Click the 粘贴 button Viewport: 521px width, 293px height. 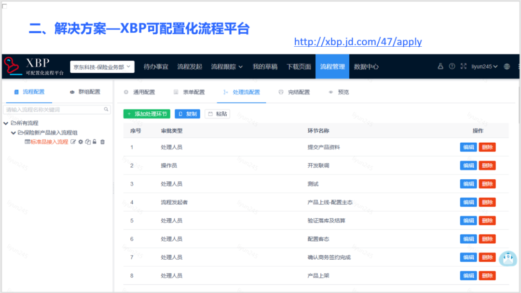point(217,114)
